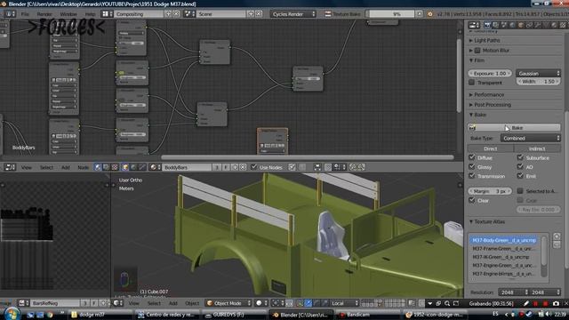Uncheck the Diffuse bake pass
This screenshot has width=569, height=320.
(472, 157)
